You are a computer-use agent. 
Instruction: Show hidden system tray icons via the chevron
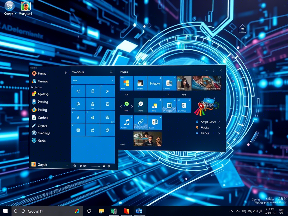coord(231,211)
